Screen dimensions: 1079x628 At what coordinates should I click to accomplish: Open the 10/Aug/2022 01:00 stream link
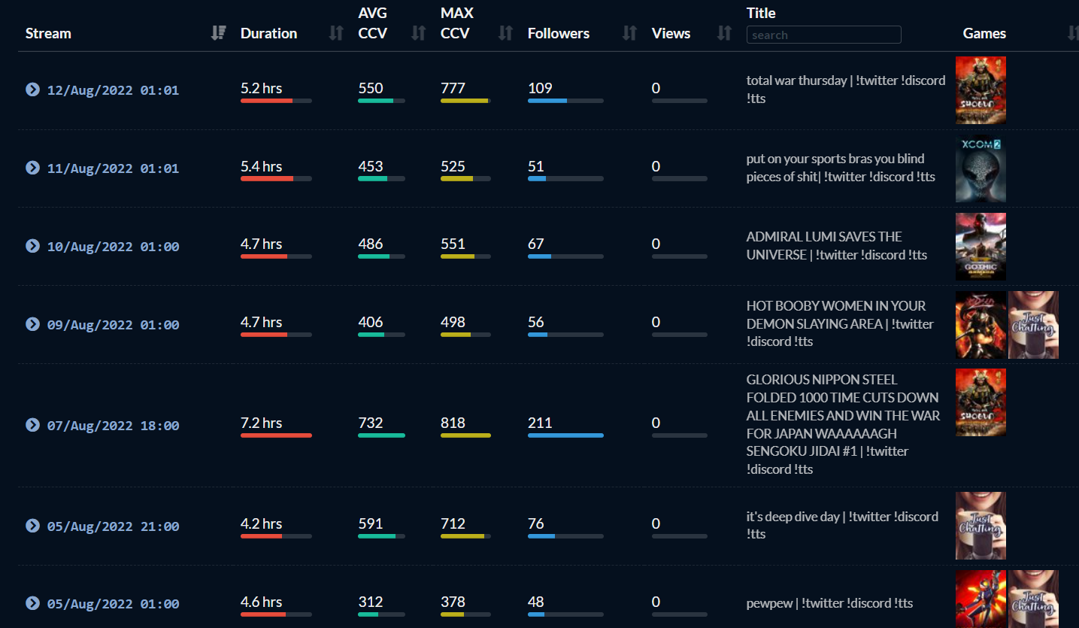[x=113, y=247]
